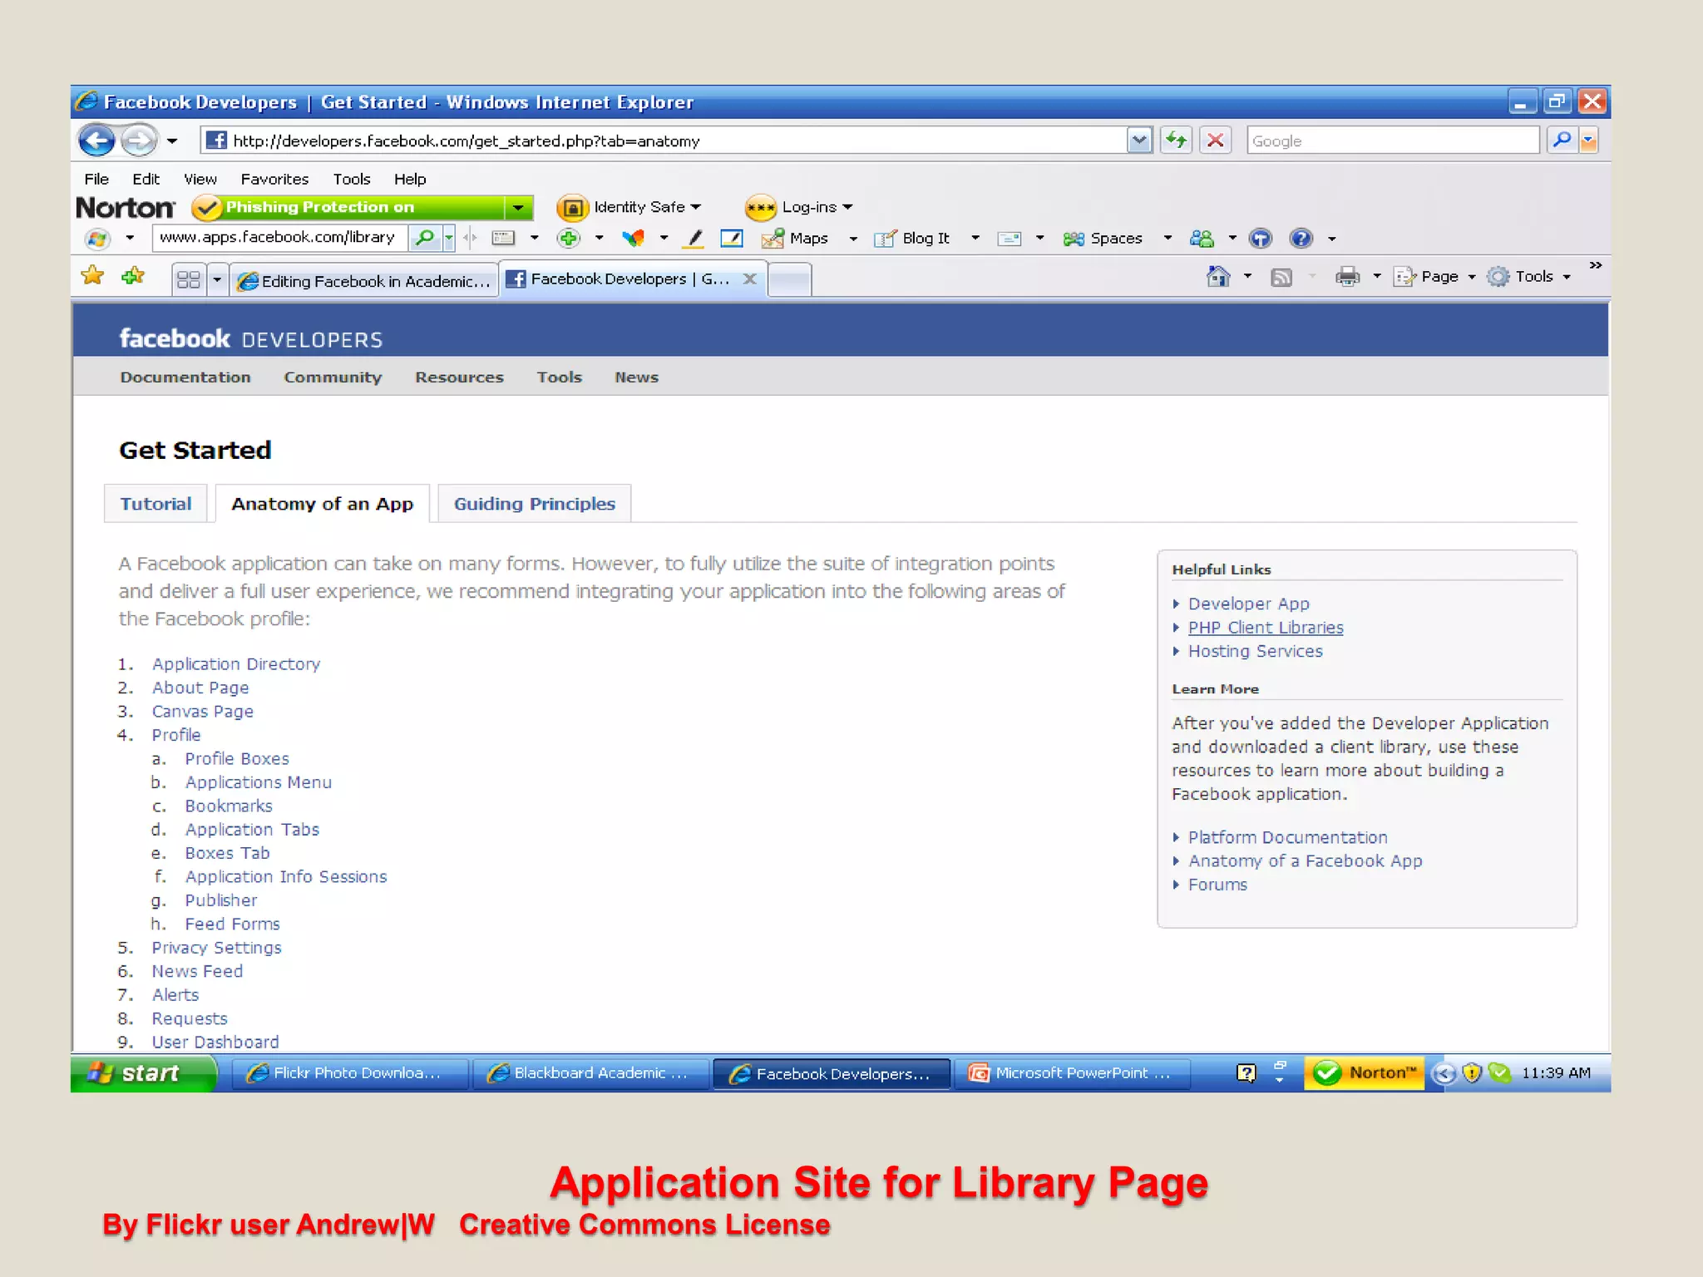Open the command bar Tools dropdown
Image resolution: width=1703 pixels, height=1277 pixels.
point(1567,277)
